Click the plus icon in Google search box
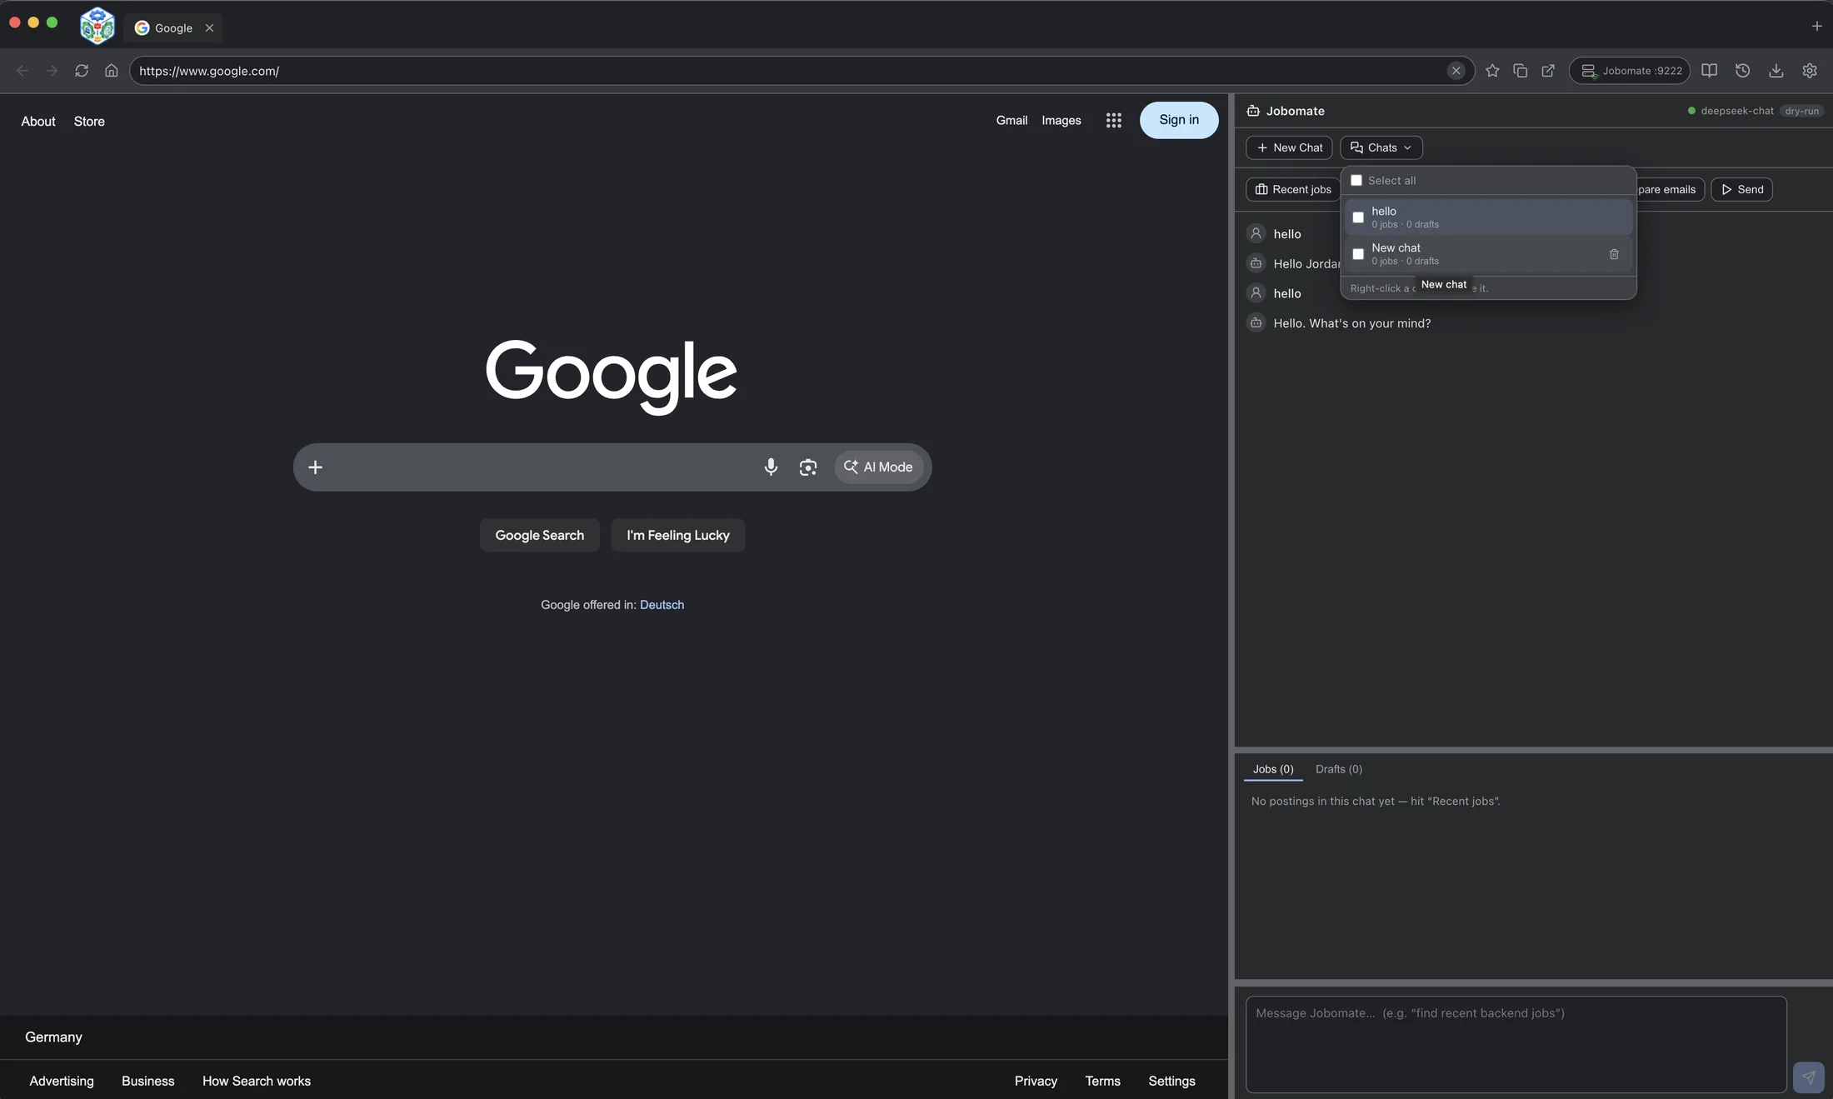 [x=315, y=467]
